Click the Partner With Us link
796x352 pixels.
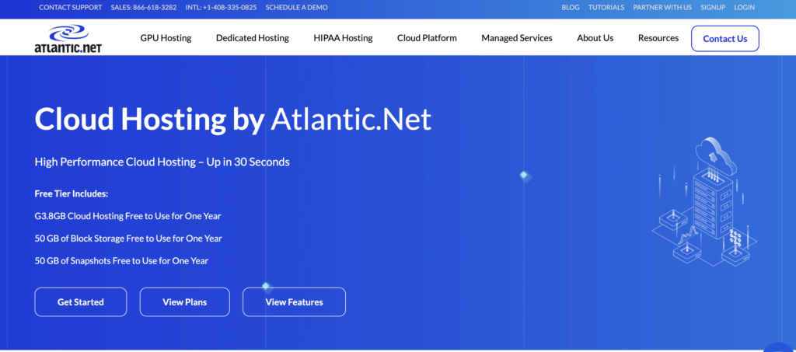(x=662, y=8)
